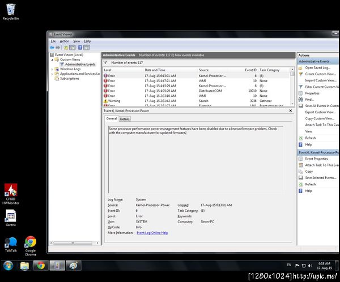Click Copy in the Actions pane
The width and height of the screenshot is (340, 282).
(x=309, y=172)
